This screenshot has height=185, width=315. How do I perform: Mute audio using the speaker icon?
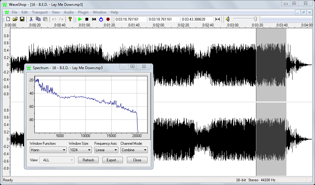(228, 19)
